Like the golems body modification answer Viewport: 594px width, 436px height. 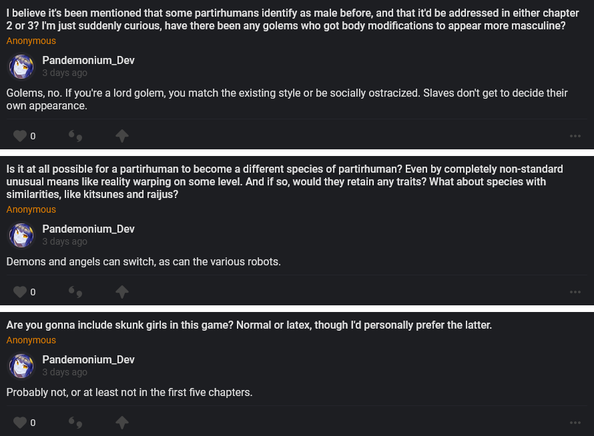20,136
